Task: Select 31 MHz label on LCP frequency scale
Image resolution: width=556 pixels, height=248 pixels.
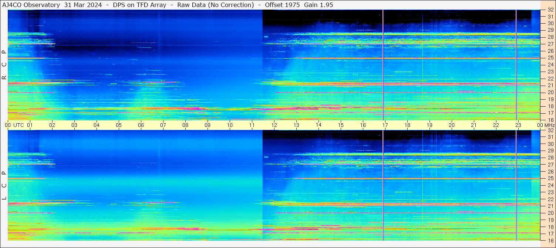Action: pos(550,137)
